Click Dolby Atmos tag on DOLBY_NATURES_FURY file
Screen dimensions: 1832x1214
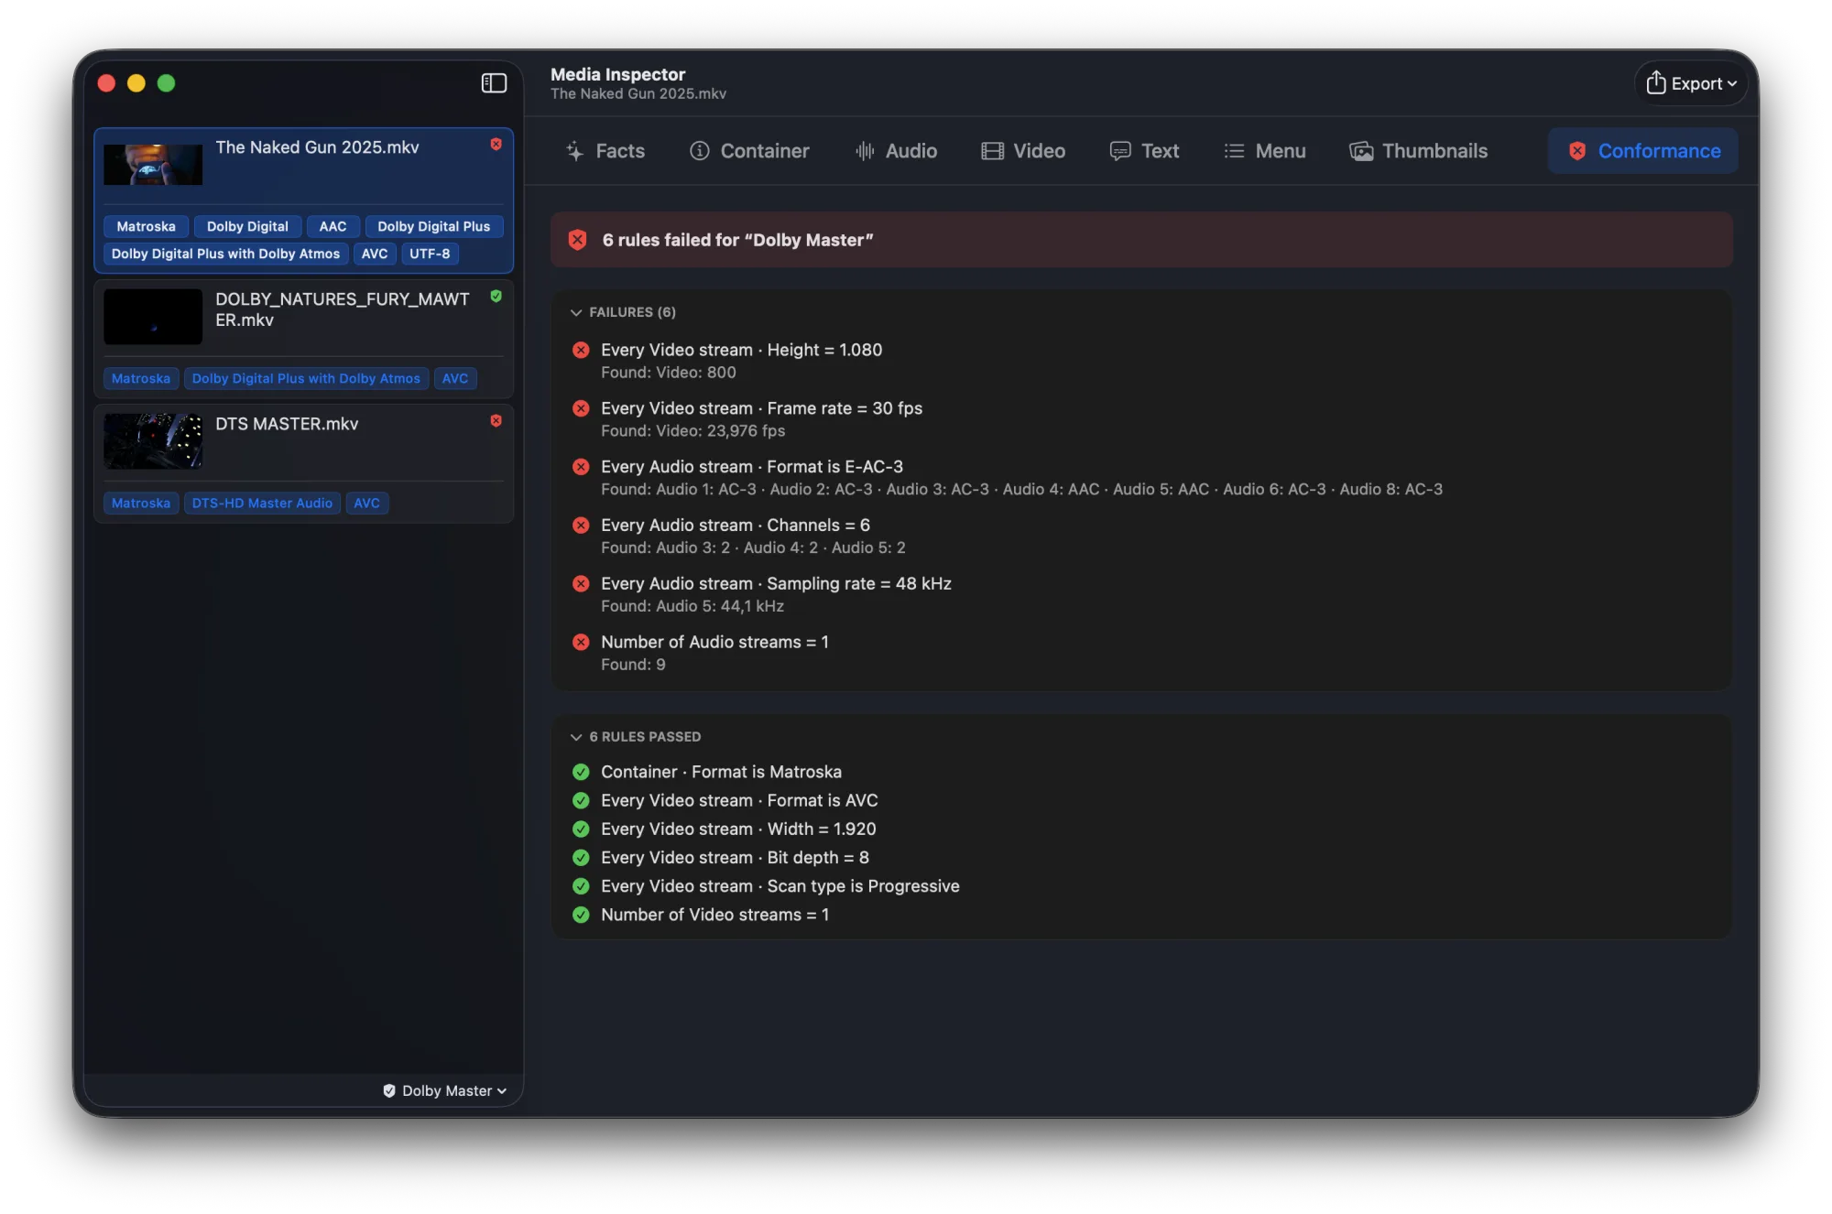[306, 378]
